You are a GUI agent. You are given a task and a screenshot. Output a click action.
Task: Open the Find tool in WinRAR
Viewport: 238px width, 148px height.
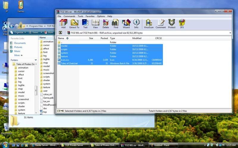[115, 24]
